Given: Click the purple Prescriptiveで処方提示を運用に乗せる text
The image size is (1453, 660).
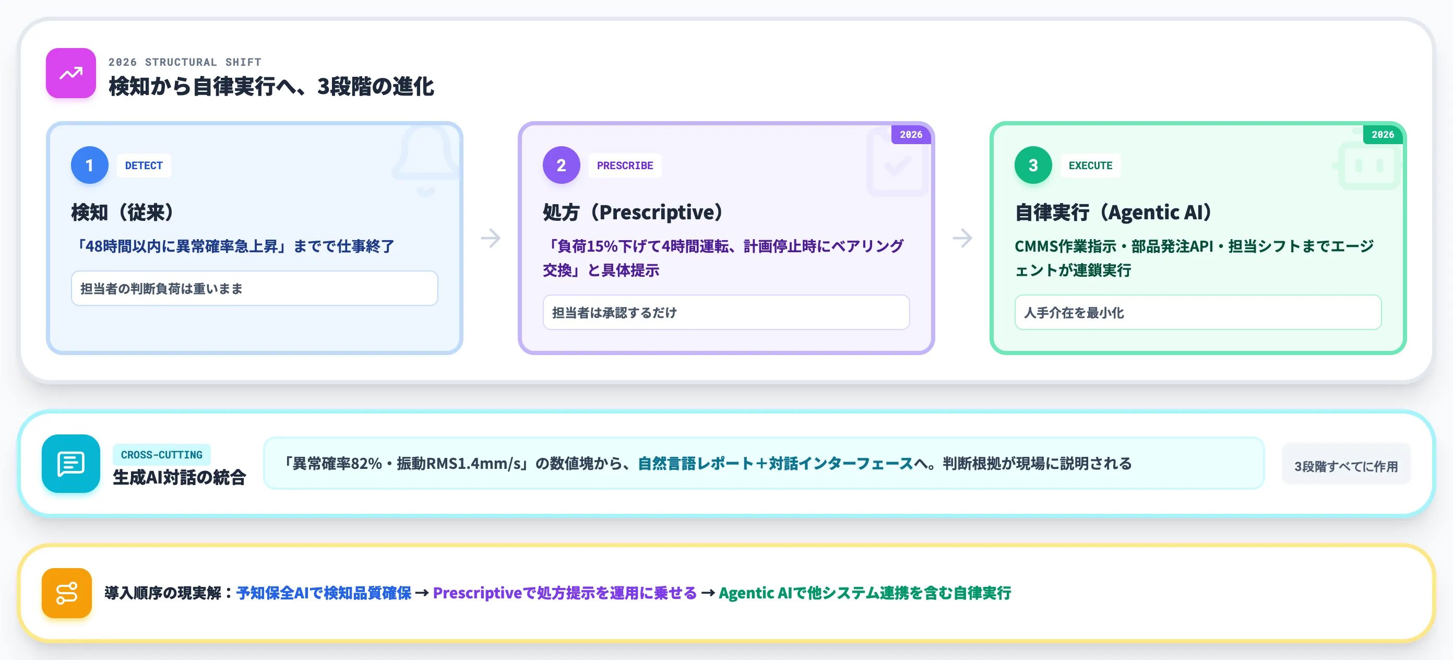Looking at the screenshot, I should pyautogui.click(x=565, y=593).
